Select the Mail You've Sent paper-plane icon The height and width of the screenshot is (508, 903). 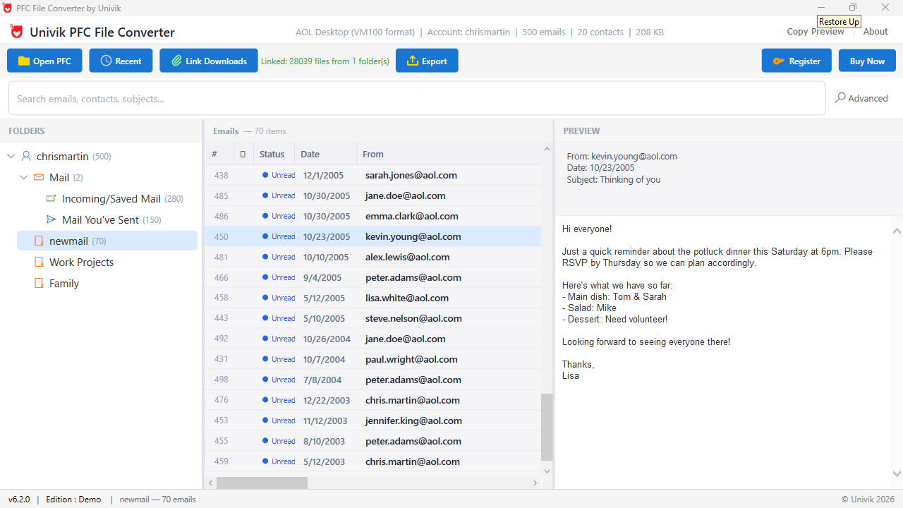coord(51,219)
